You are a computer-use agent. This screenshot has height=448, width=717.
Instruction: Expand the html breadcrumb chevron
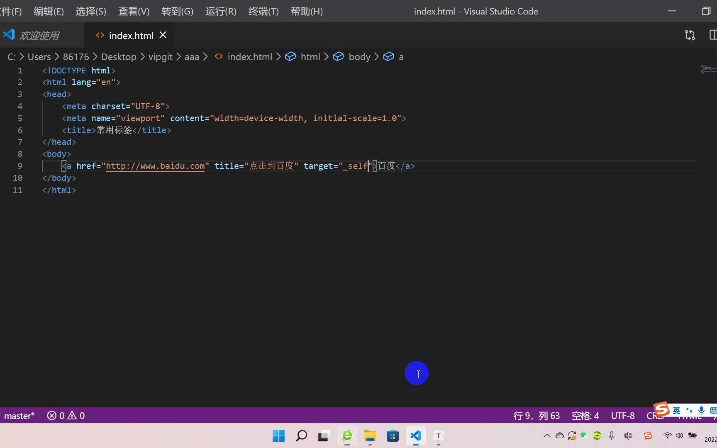click(x=326, y=57)
